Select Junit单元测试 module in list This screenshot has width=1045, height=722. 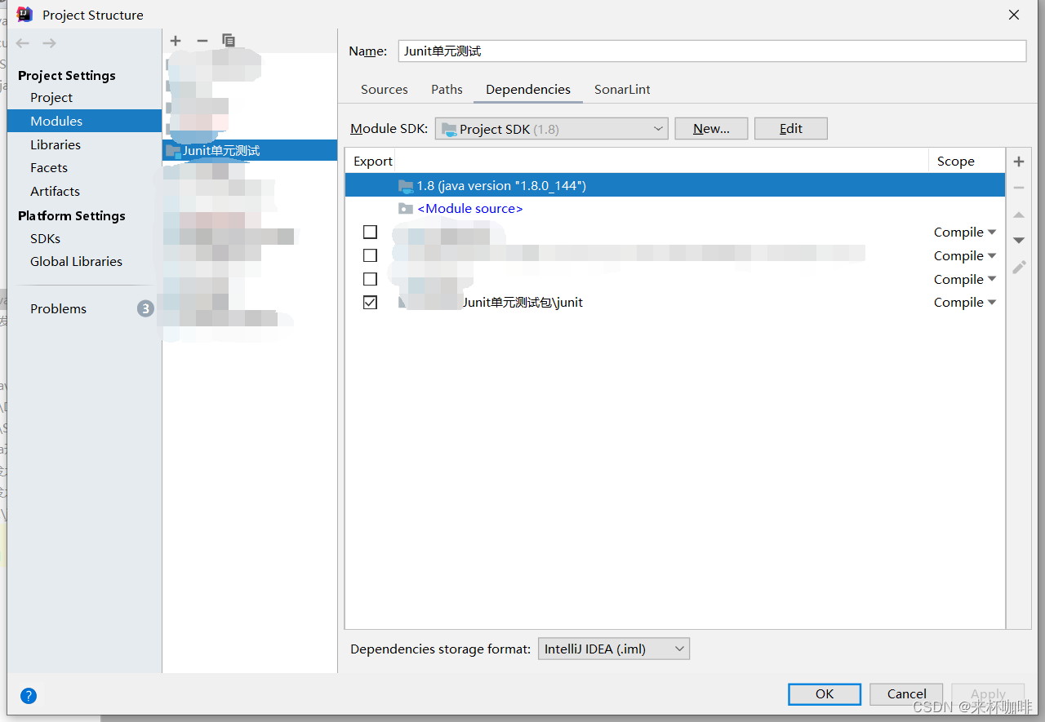(x=250, y=151)
